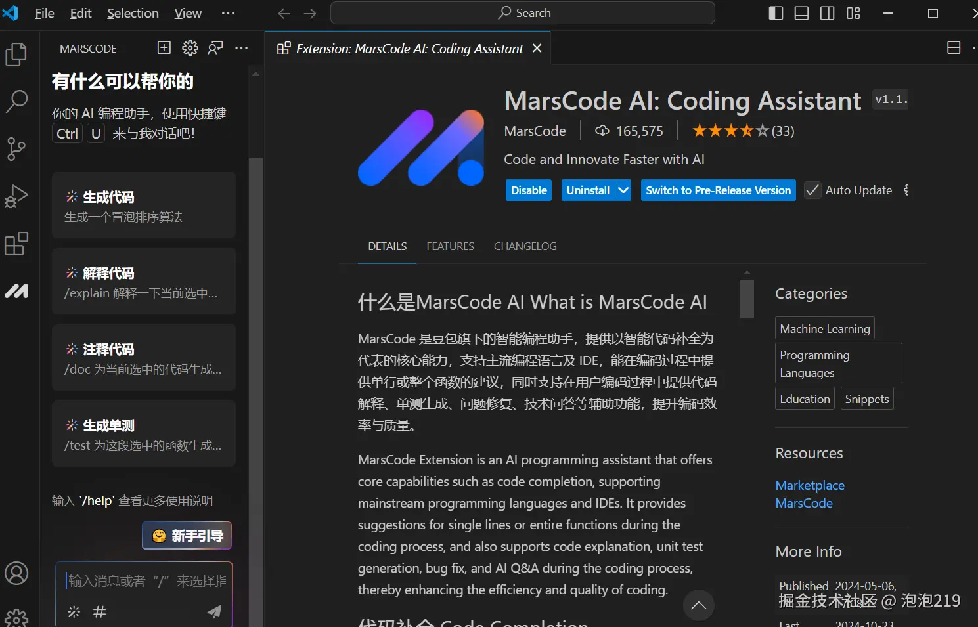The image size is (978, 627).
Task: Open the Manage gear in activity bar
Action: coord(16,618)
